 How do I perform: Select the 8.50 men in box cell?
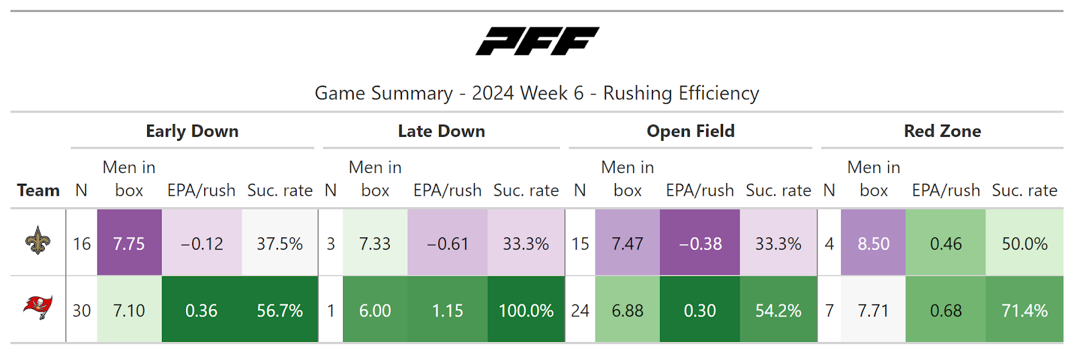pyautogui.click(x=873, y=243)
